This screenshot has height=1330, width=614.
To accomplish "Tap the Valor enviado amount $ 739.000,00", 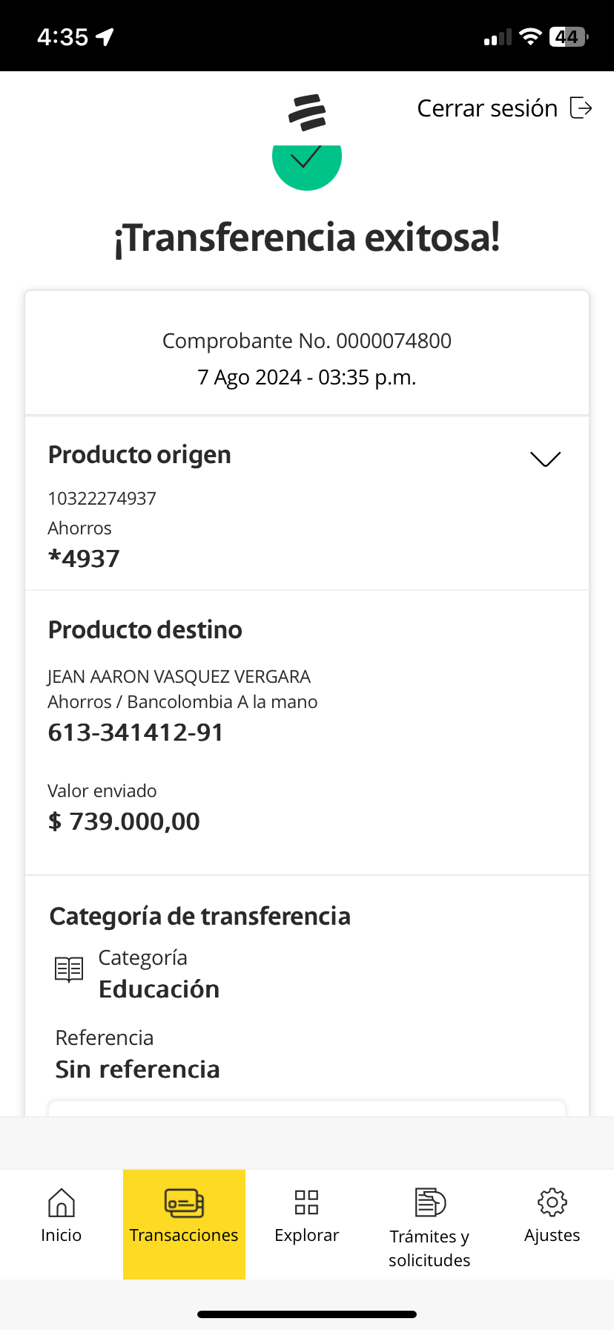I will point(124,822).
